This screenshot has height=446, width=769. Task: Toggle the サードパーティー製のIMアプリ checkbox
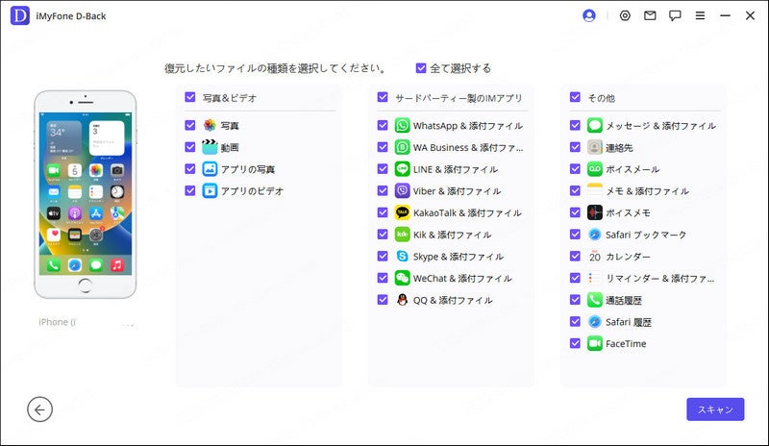(383, 97)
